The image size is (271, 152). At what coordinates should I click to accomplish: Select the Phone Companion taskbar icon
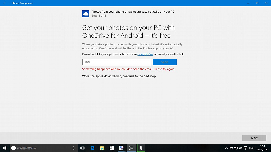pyautogui.click(x=131, y=148)
